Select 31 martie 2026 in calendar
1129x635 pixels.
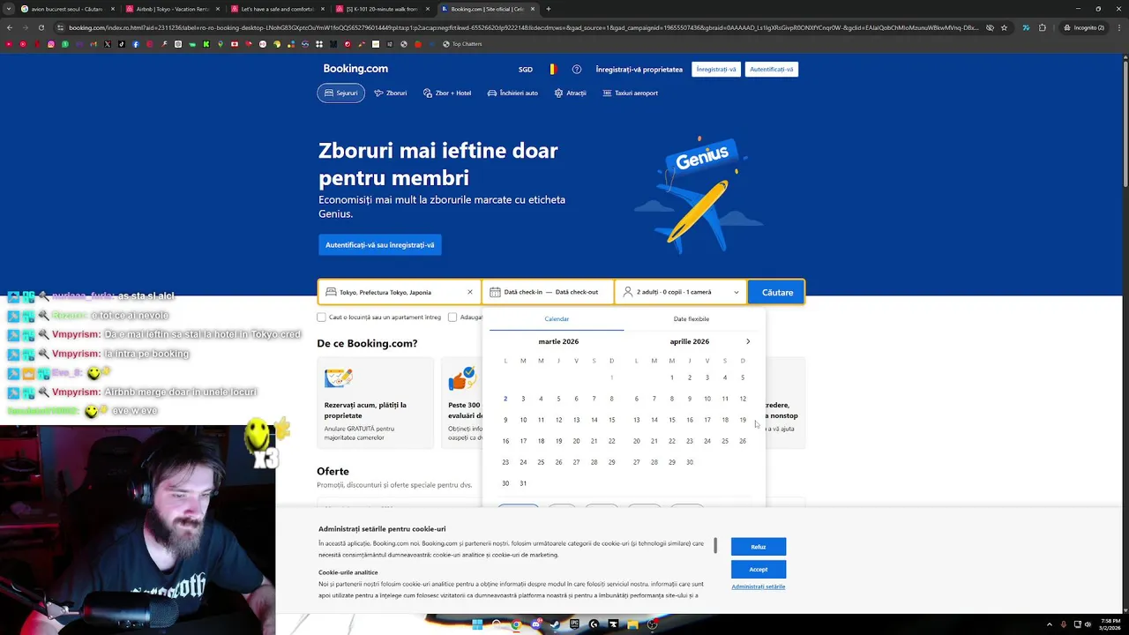(523, 483)
